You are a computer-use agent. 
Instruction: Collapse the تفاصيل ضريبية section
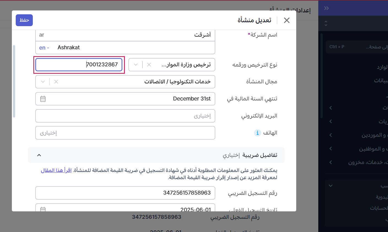[x=39, y=155]
